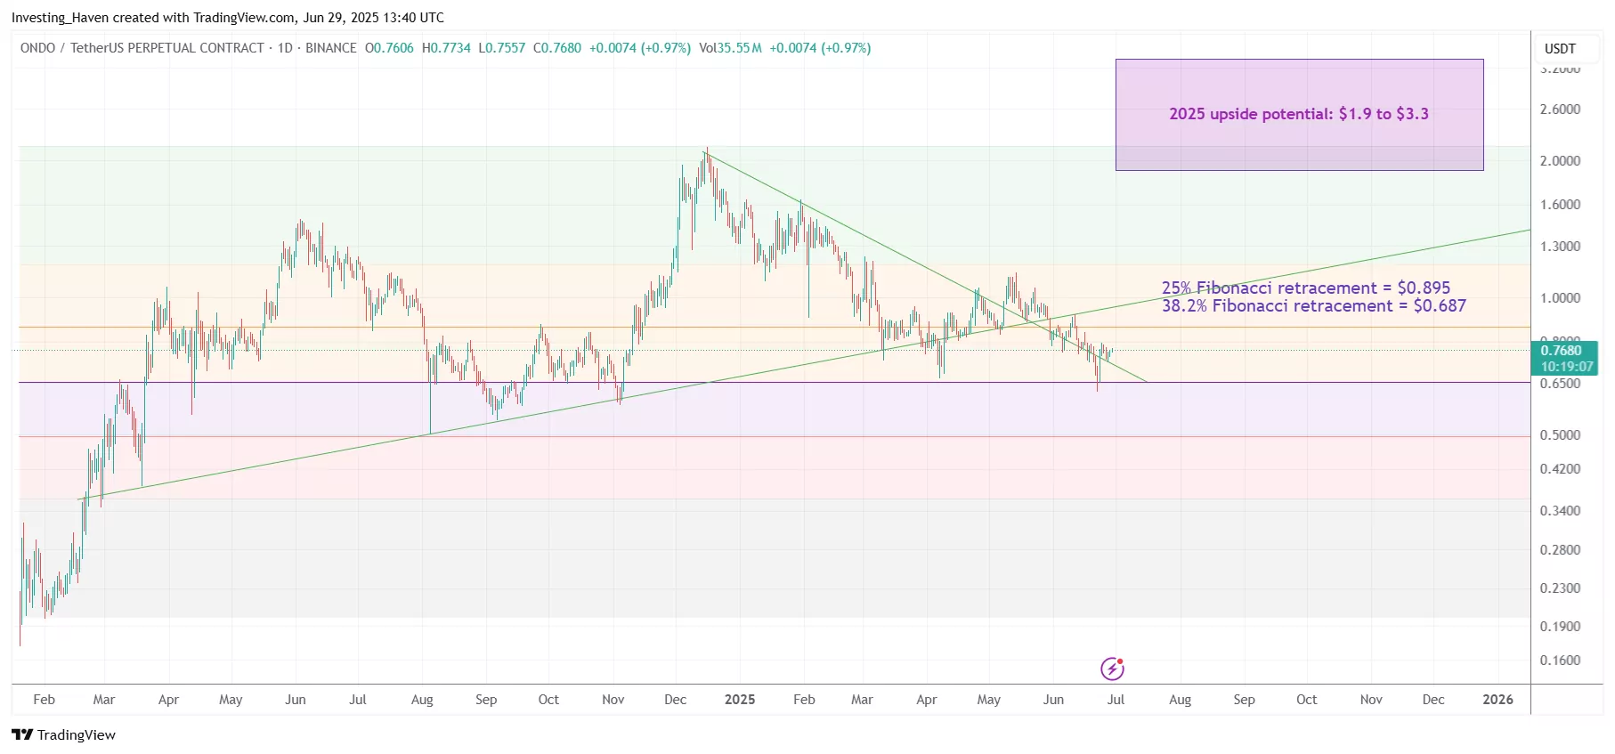The image size is (1615, 754).
Task: Click the open value O0.7606
Action: click(x=389, y=48)
